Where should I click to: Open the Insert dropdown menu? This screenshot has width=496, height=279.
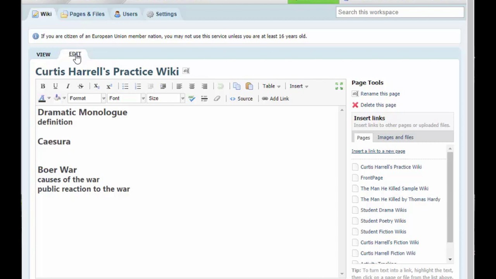pos(299,86)
